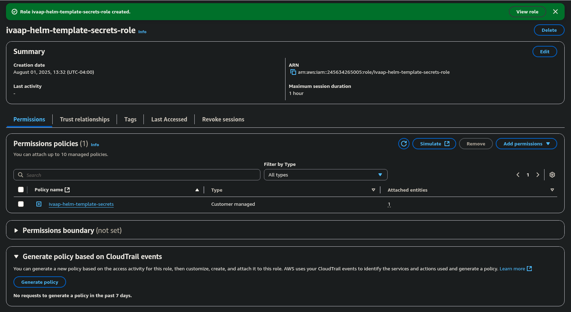Open the Filter by Type dropdown
Image resolution: width=571 pixels, height=312 pixels.
pyautogui.click(x=325, y=175)
